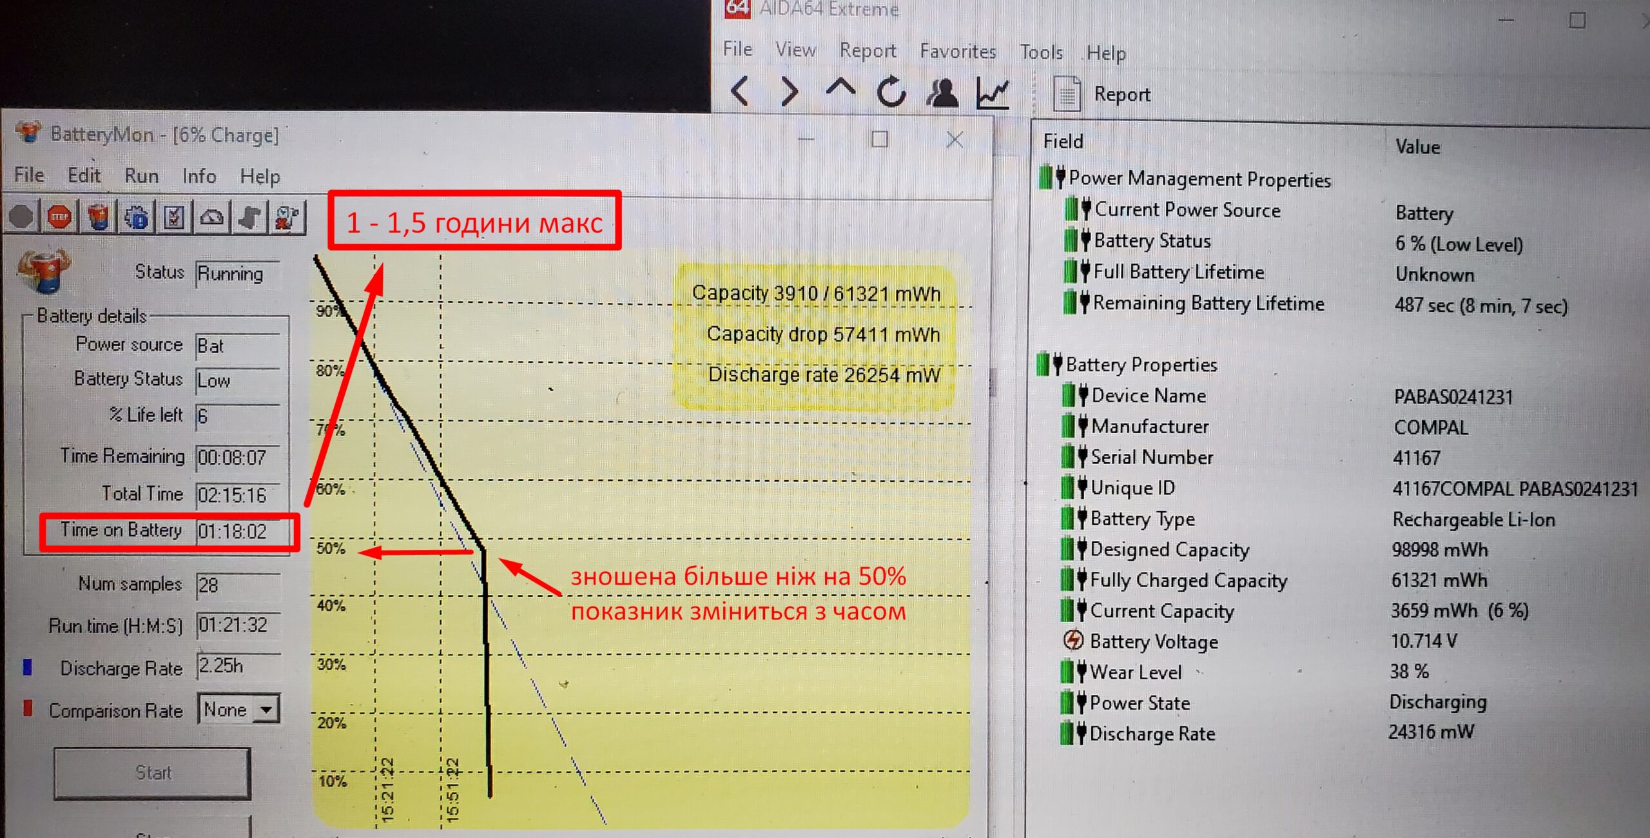Open AIDA64 Tools menu

[1041, 52]
